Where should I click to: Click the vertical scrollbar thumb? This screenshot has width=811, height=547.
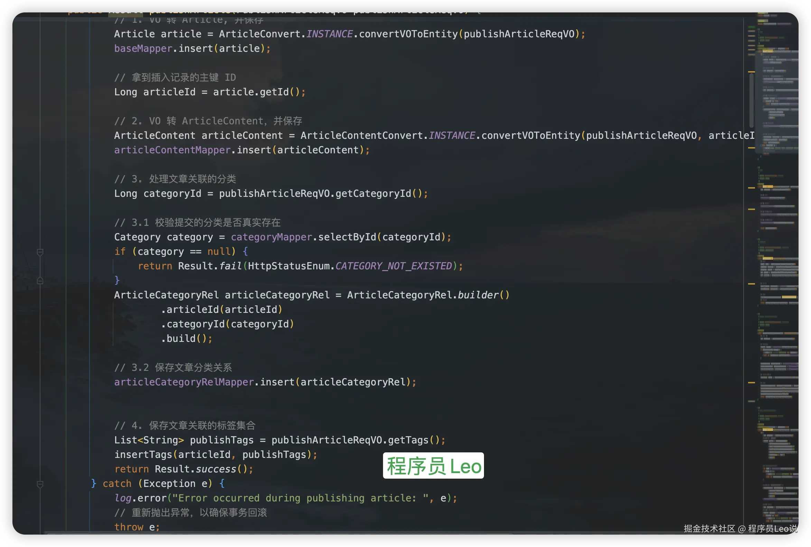pos(751,101)
